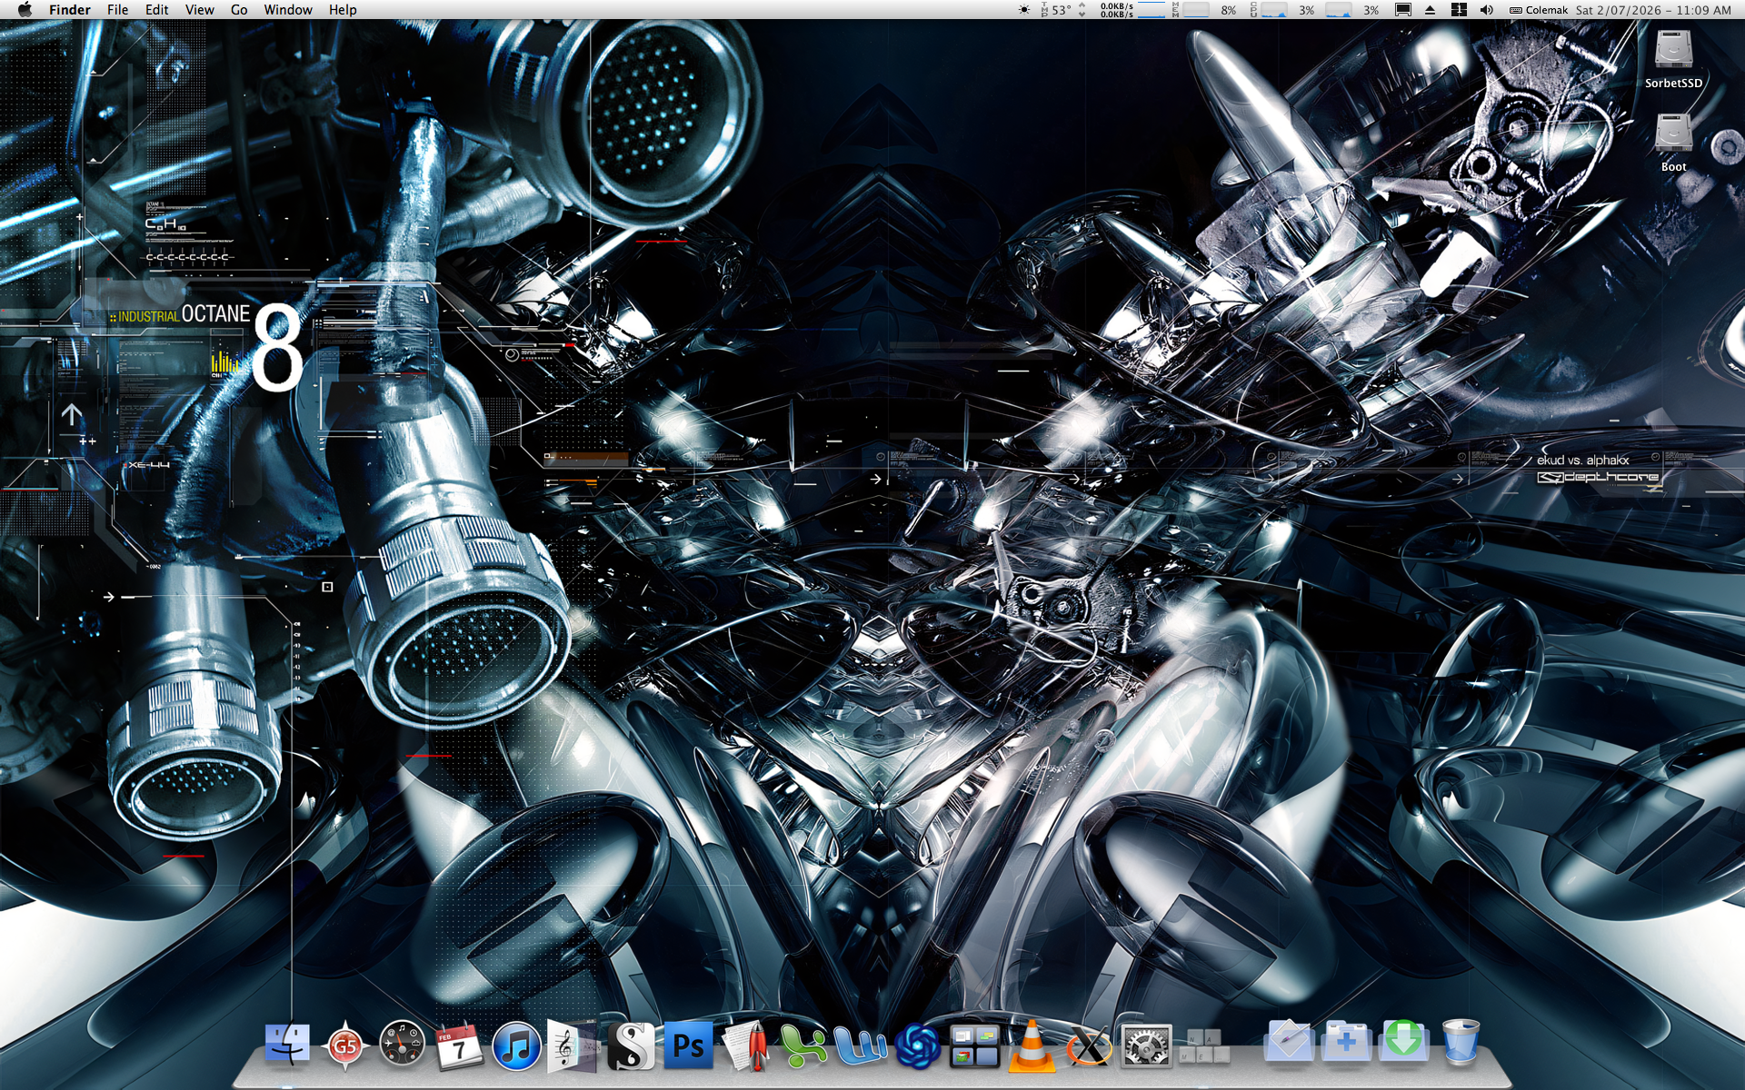1745x1090 pixels.
Task: Open the red rocket document app in Dock
Action: [x=745, y=1045]
